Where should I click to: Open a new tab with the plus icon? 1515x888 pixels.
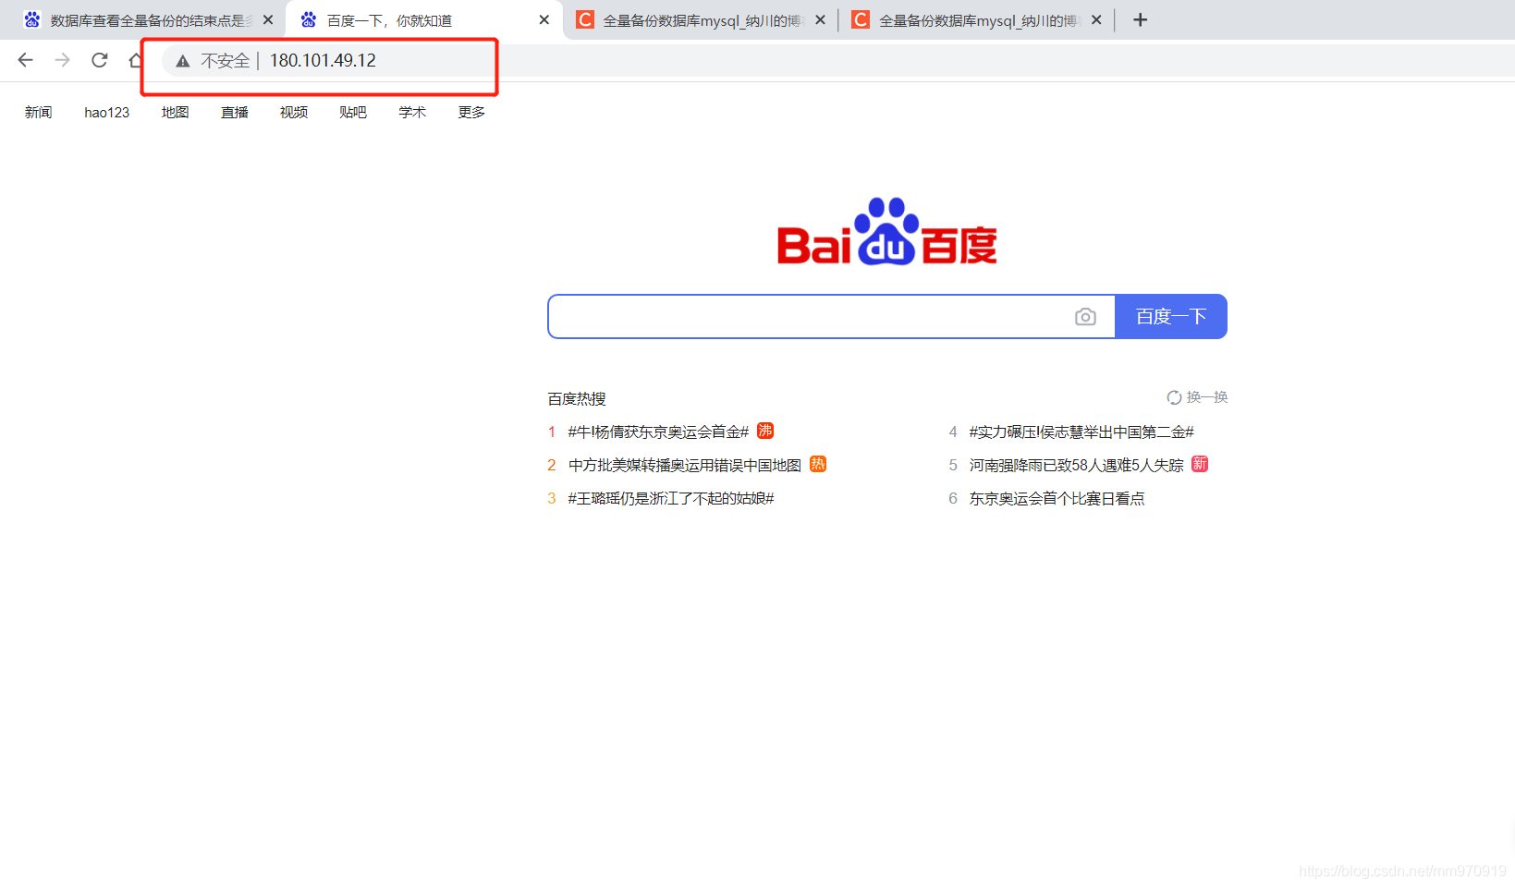[x=1140, y=19]
